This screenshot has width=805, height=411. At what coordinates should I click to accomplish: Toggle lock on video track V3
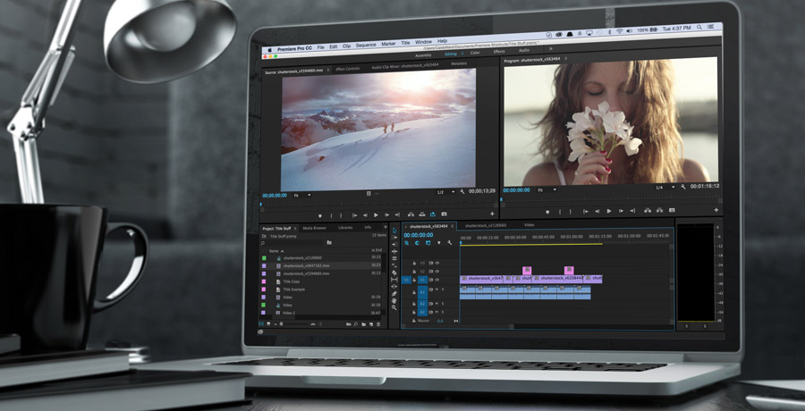click(414, 263)
